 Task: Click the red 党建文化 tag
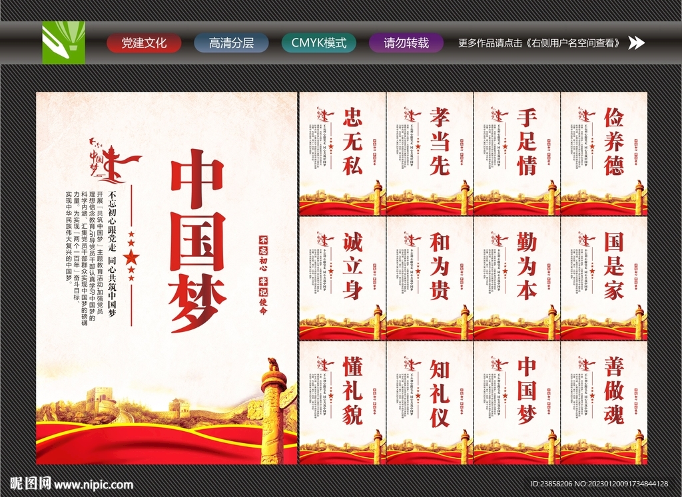145,44
